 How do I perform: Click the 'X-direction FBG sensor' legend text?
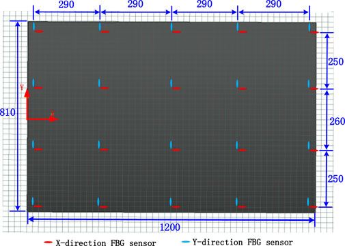click(106, 243)
